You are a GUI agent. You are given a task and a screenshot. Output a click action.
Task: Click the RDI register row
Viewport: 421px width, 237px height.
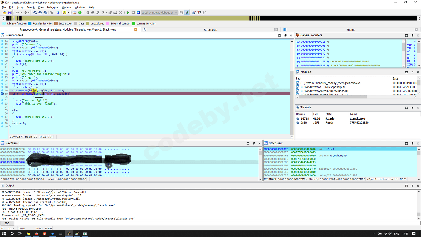(349, 62)
